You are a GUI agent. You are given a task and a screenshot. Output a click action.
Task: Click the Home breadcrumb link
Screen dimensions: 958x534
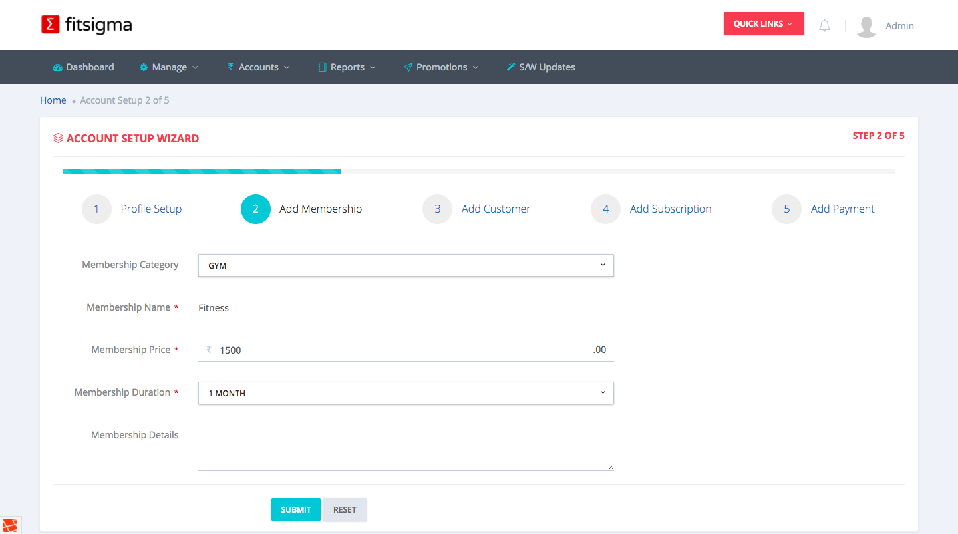[x=53, y=100]
